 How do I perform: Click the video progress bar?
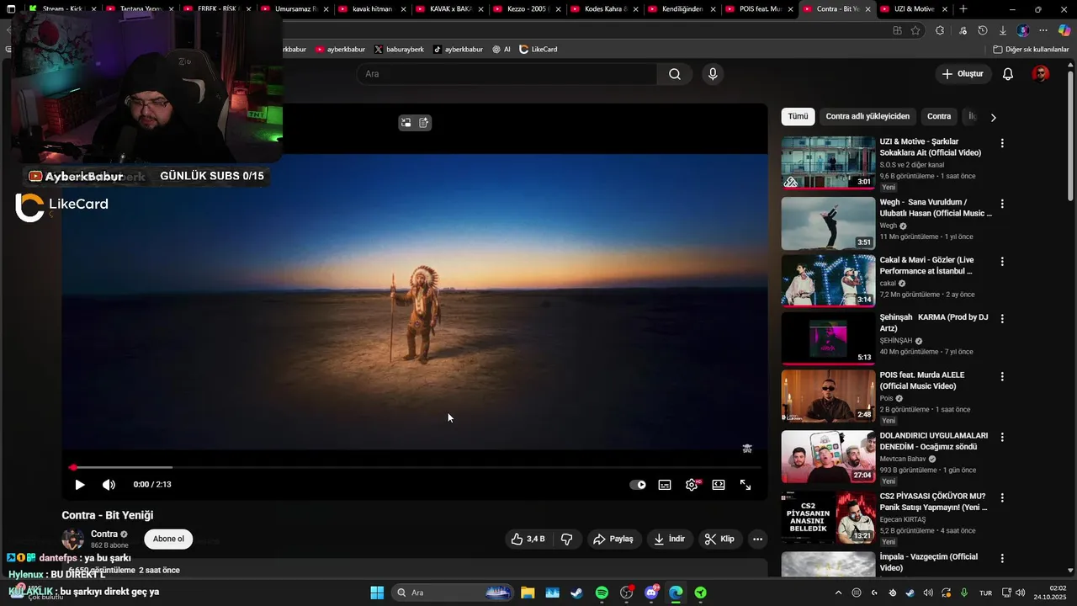[x=415, y=467]
